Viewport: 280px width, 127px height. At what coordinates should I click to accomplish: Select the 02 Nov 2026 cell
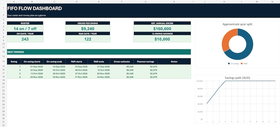[99, 74]
